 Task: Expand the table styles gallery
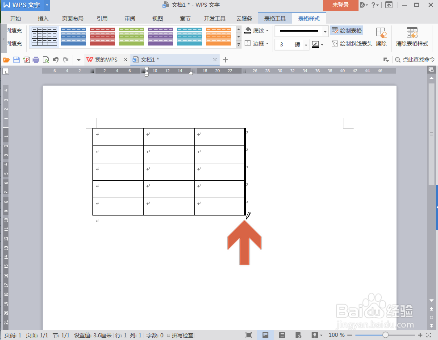(238, 44)
